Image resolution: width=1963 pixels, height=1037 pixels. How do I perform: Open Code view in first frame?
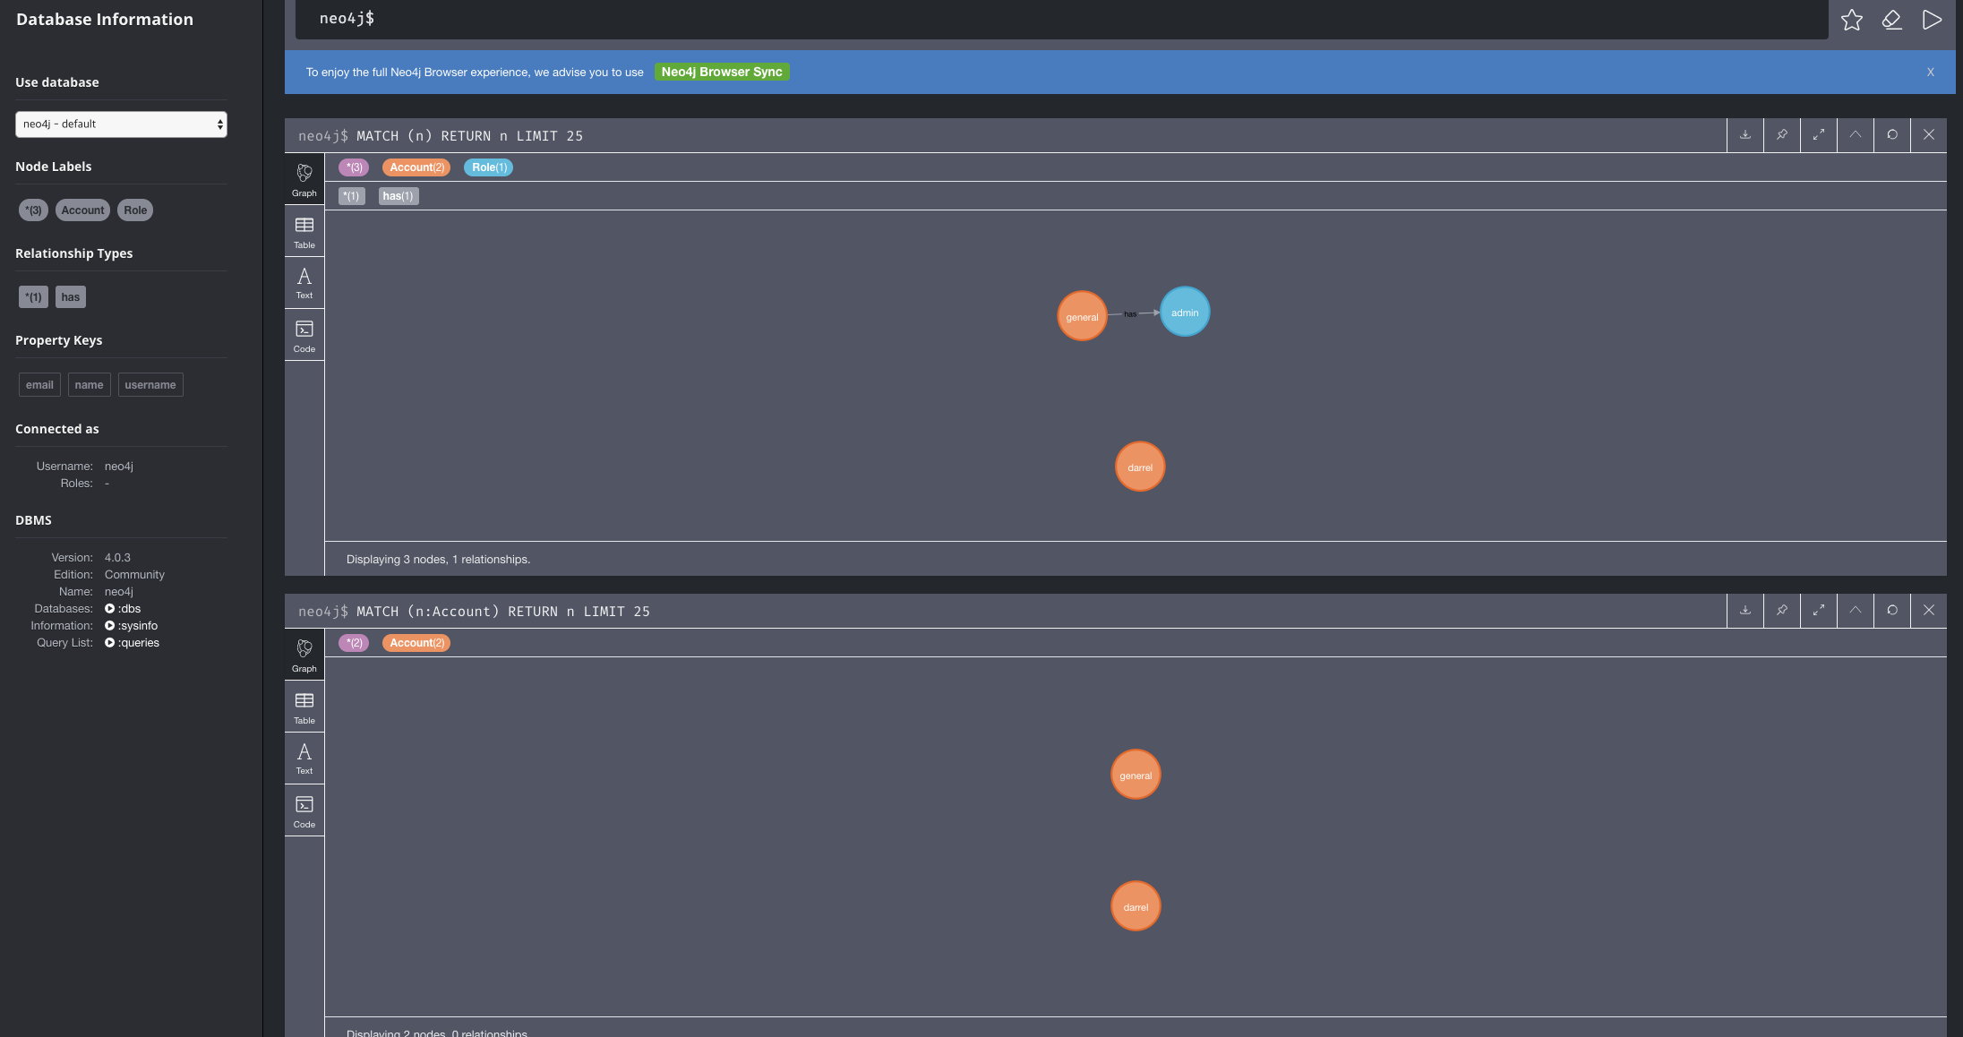[x=304, y=336]
